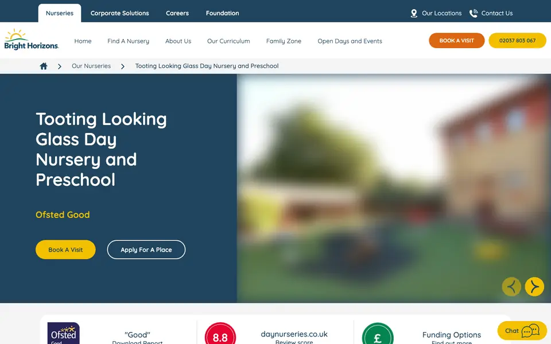Click the Tooting Looking Glass heading
The height and width of the screenshot is (344, 551).
pyautogui.click(x=101, y=150)
